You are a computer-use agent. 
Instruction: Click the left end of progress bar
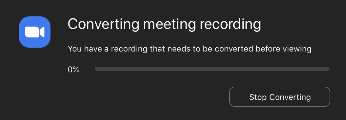pos(96,69)
